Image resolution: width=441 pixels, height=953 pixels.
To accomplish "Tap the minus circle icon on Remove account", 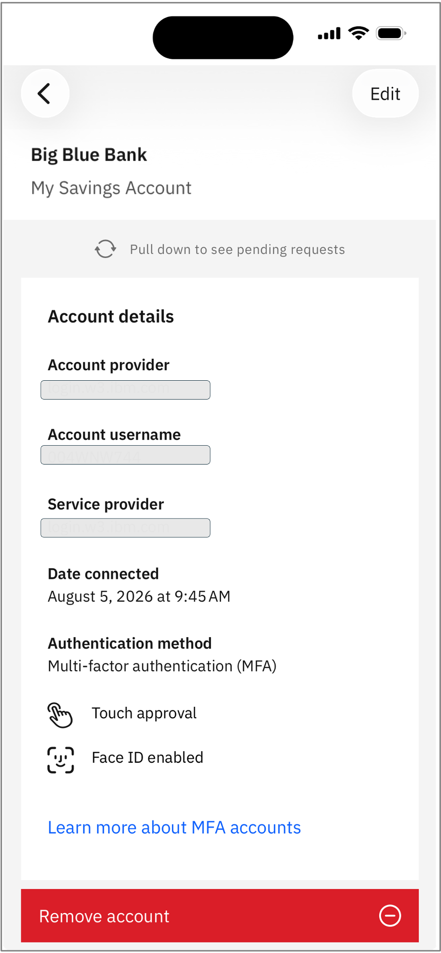I will coord(390,916).
